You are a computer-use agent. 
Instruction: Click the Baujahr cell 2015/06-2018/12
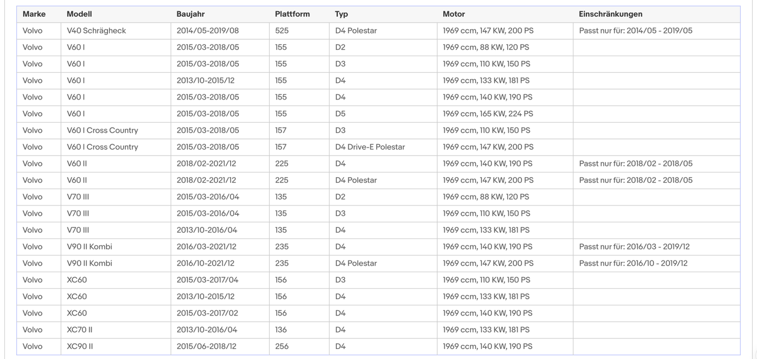click(206, 346)
